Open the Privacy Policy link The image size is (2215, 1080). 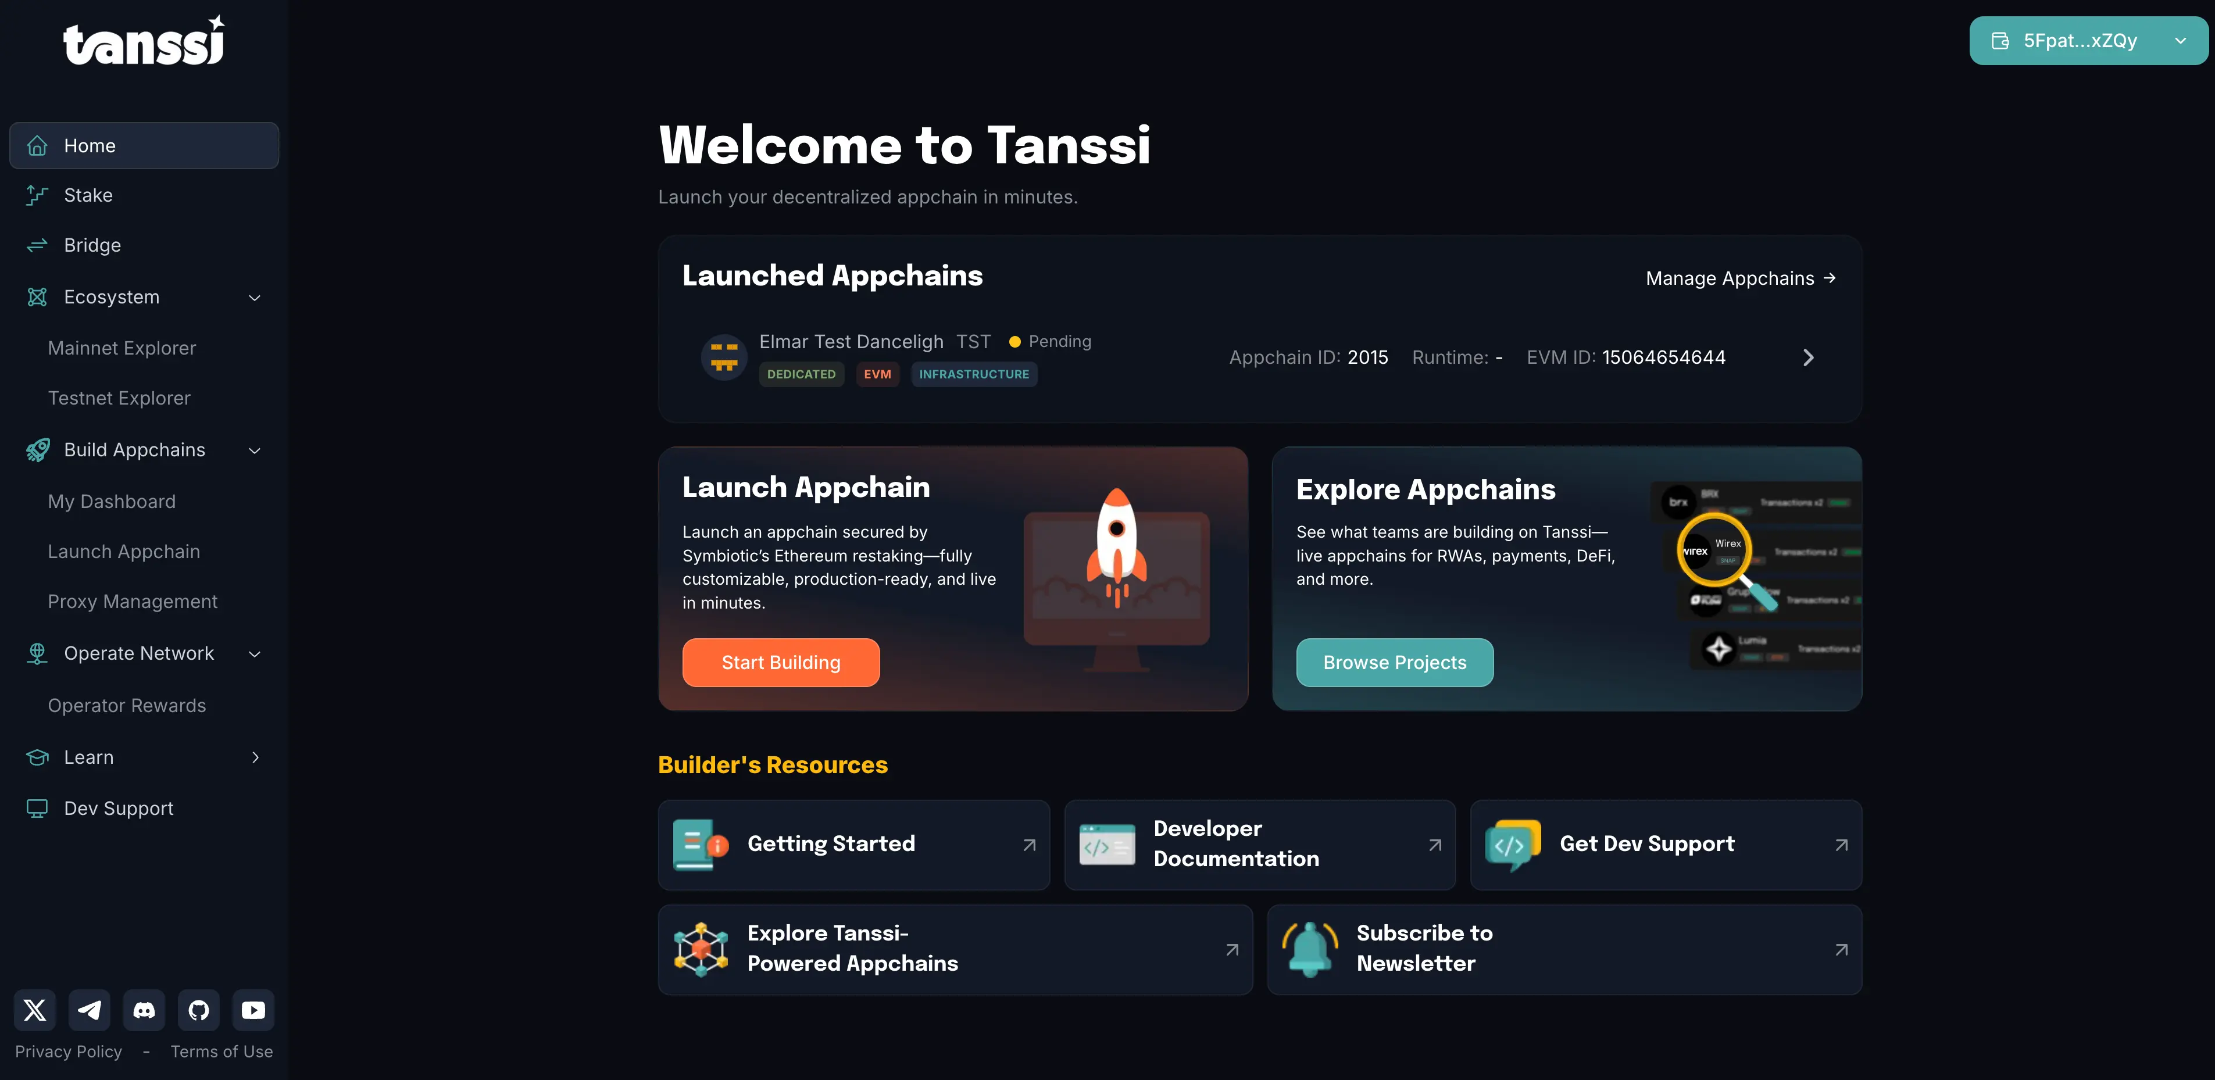68,1051
